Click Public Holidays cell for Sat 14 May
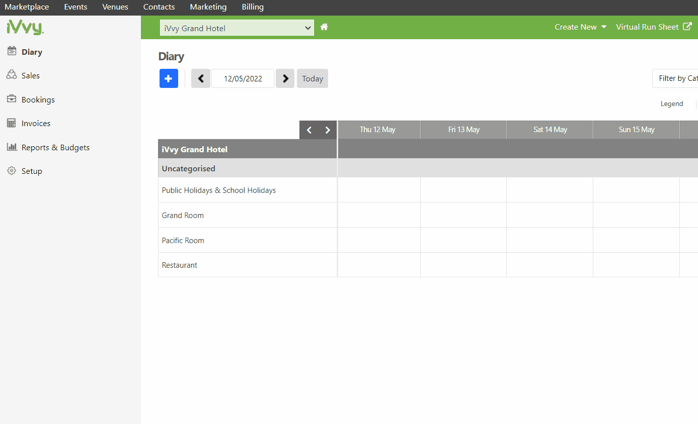 click(x=550, y=190)
